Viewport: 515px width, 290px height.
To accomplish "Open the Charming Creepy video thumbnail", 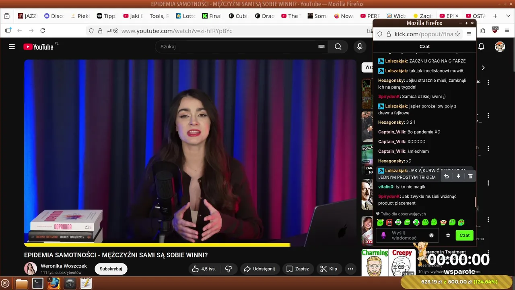I will [x=388, y=262].
